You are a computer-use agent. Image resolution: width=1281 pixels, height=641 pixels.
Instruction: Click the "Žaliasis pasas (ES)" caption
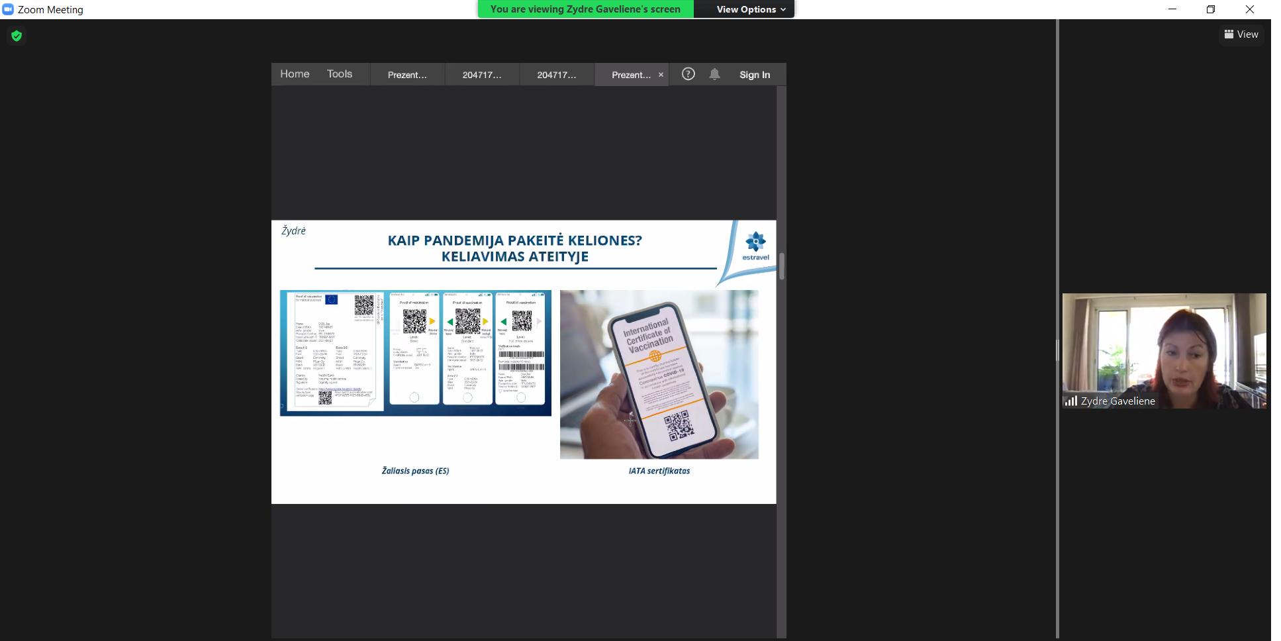[x=415, y=471]
